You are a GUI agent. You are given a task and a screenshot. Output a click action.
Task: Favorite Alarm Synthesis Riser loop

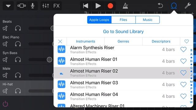coord(183,50)
